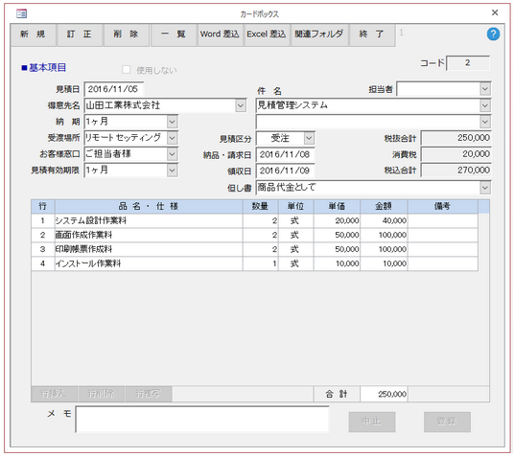
Task: Click the 領収日 date field
Action: tap(285, 171)
